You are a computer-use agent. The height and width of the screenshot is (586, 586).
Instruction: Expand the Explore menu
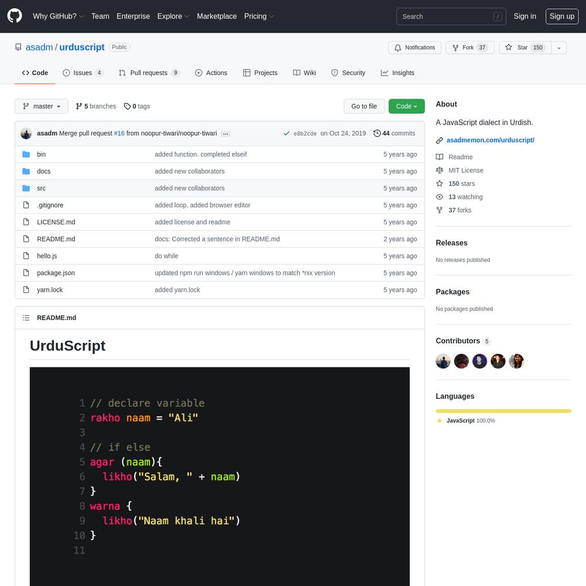[x=173, y=16]
